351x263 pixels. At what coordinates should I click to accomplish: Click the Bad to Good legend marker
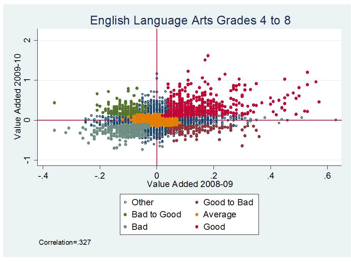(125, 214)
